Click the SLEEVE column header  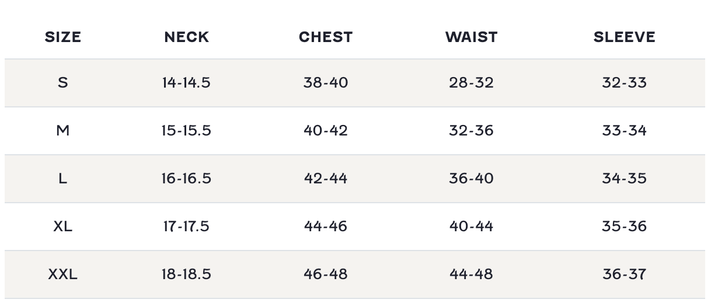pos(624,37)
